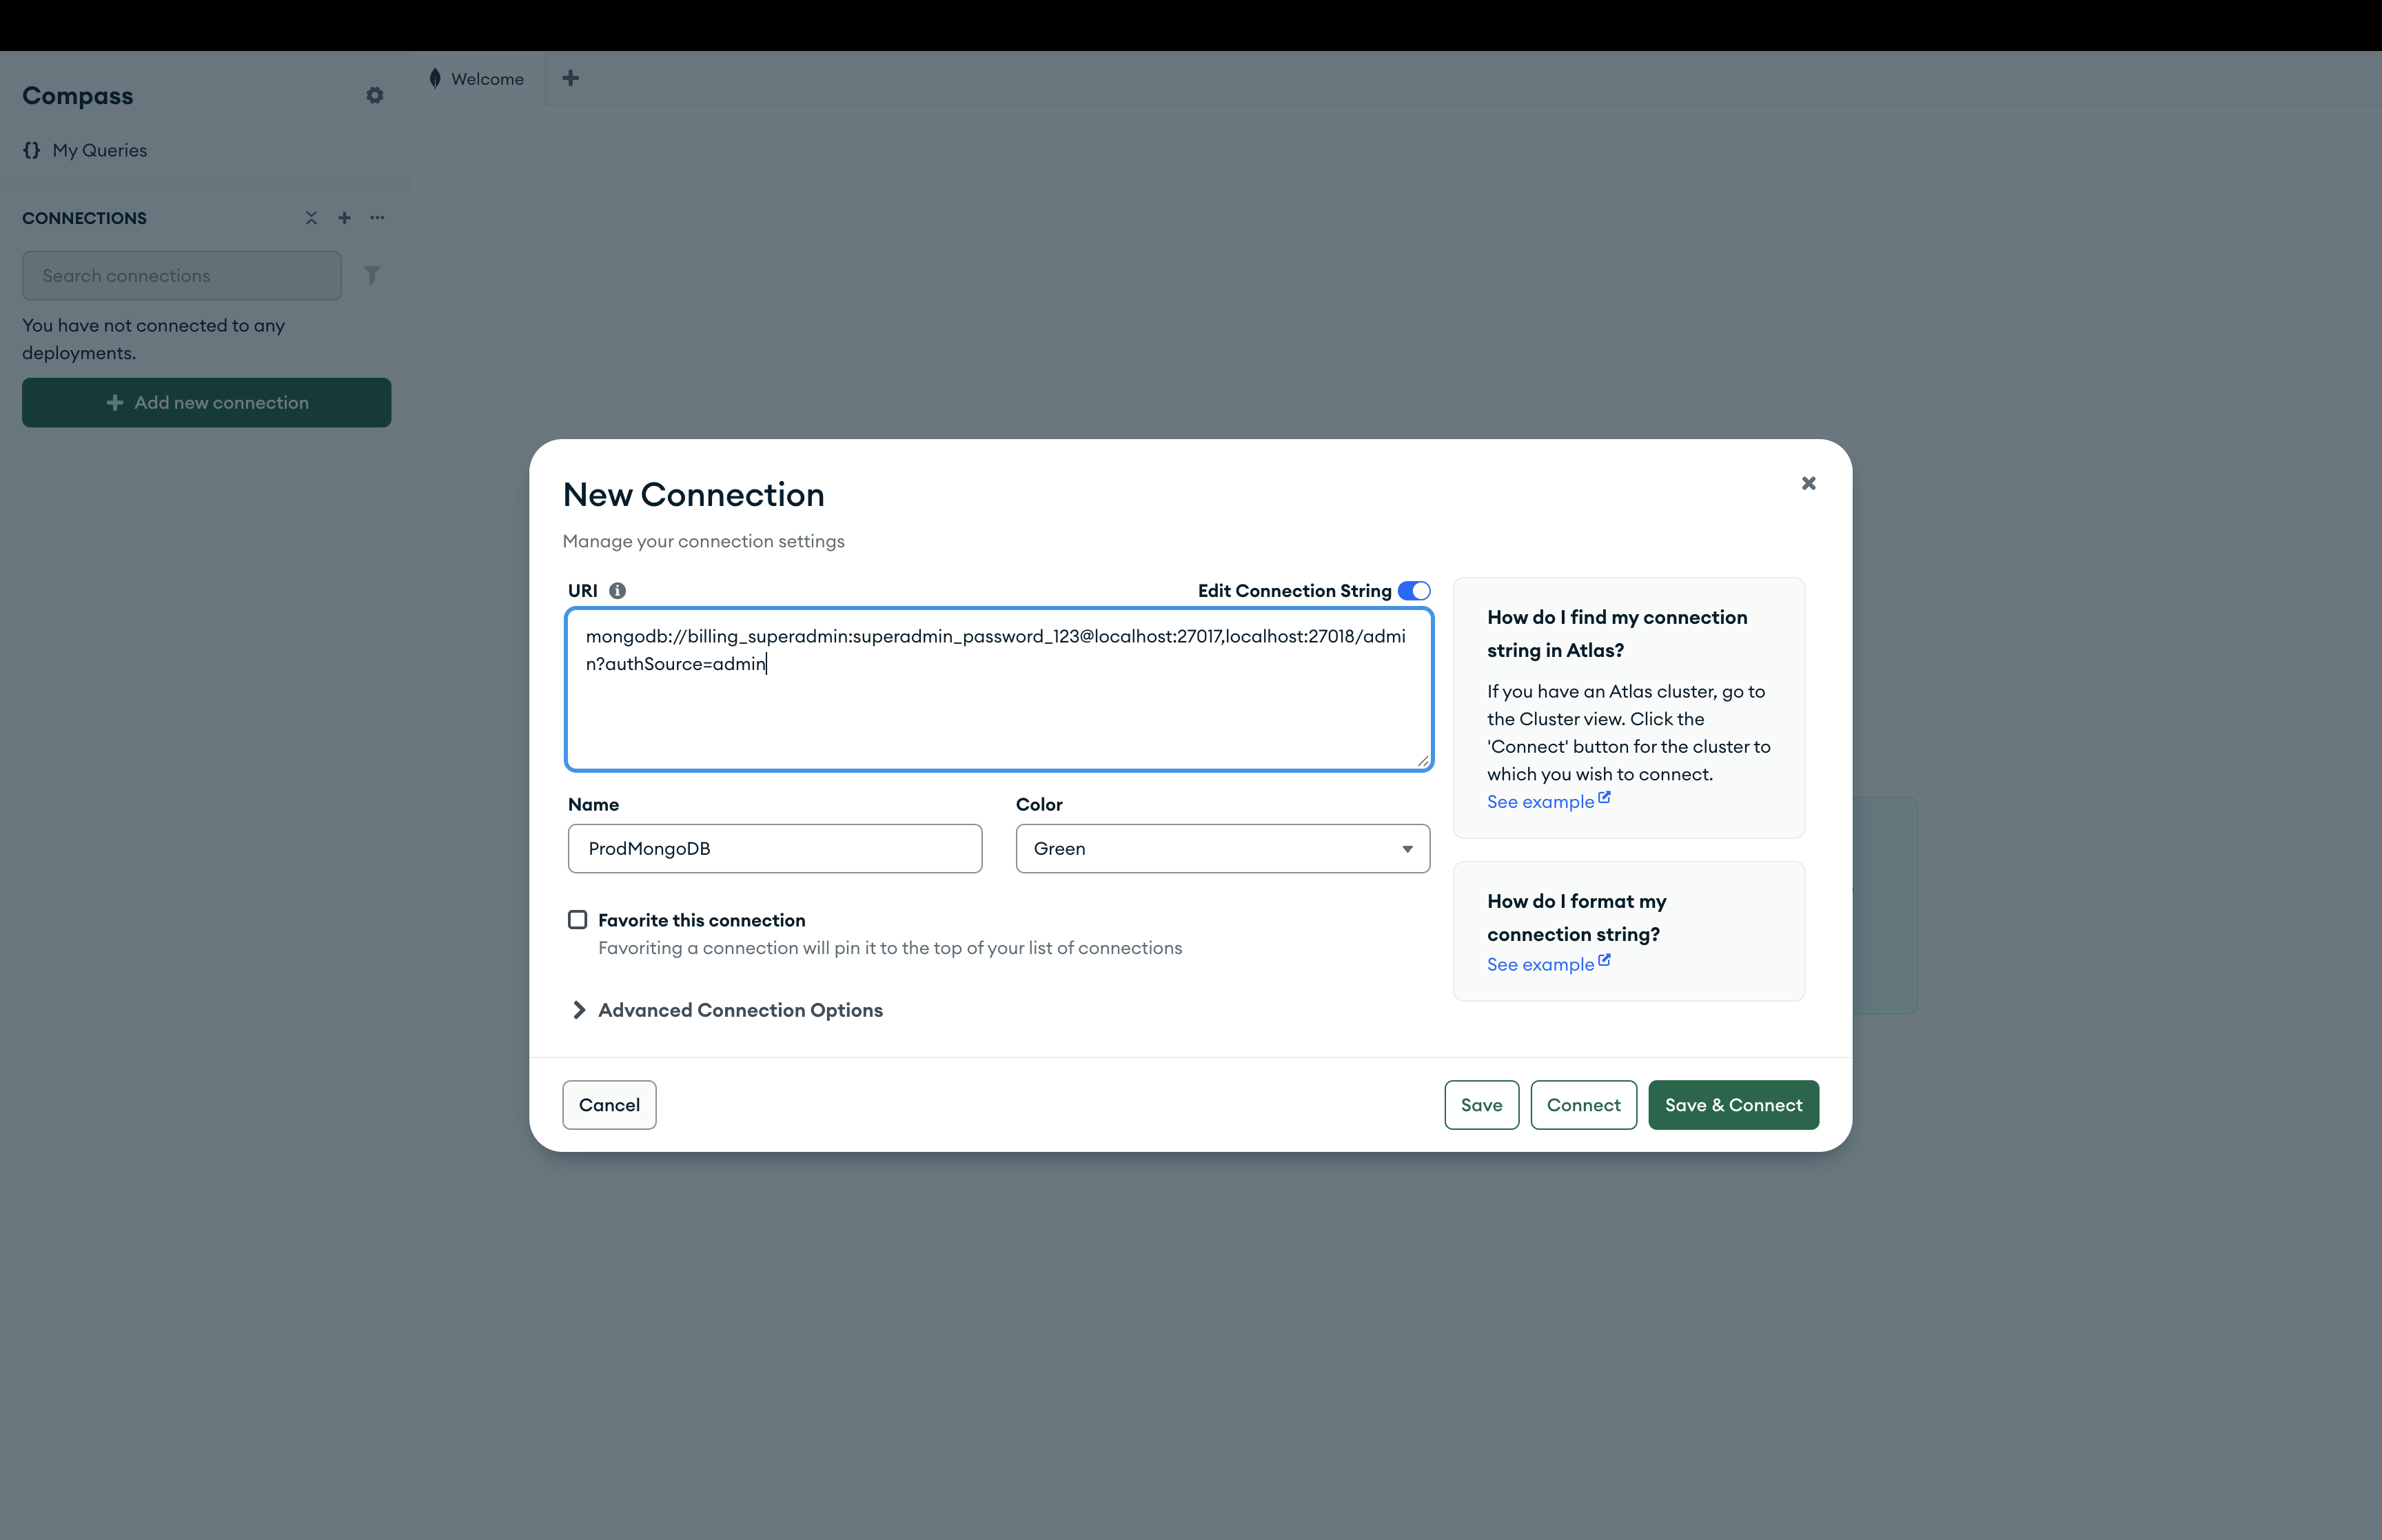The width and height of the screenshot is (2382, 1540).
Task: Toggle Edit Connection String switch
Action: 1414,591
